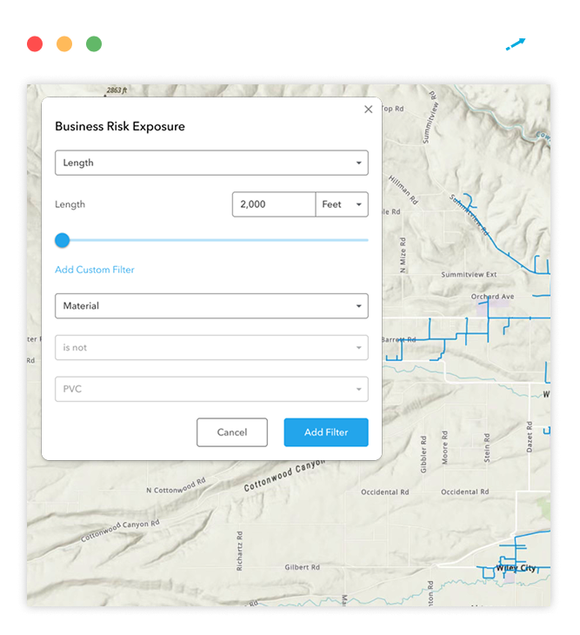580x635 pixels.
Task: Click the 2863 ft elevation label
Action: [117, 90]
